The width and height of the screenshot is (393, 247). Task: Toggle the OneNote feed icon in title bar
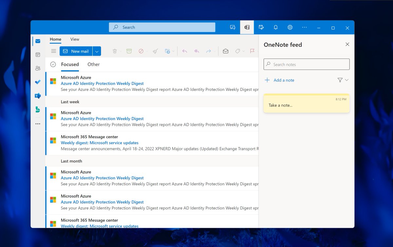(x=247, y=27)
